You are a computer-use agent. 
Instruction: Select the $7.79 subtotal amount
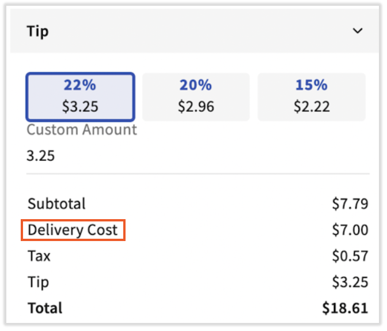coord(350,204)
